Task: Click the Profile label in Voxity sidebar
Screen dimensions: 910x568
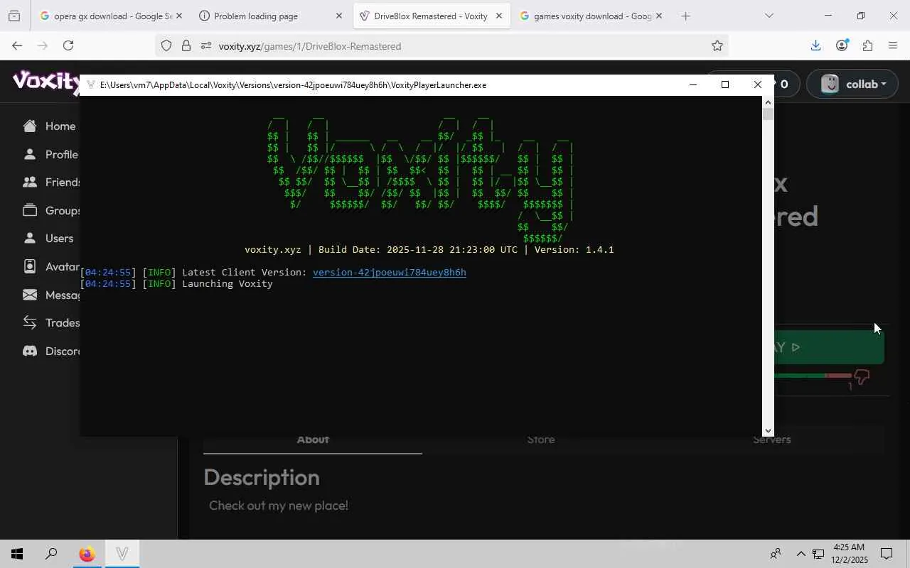Action: [x=62, y=155]
